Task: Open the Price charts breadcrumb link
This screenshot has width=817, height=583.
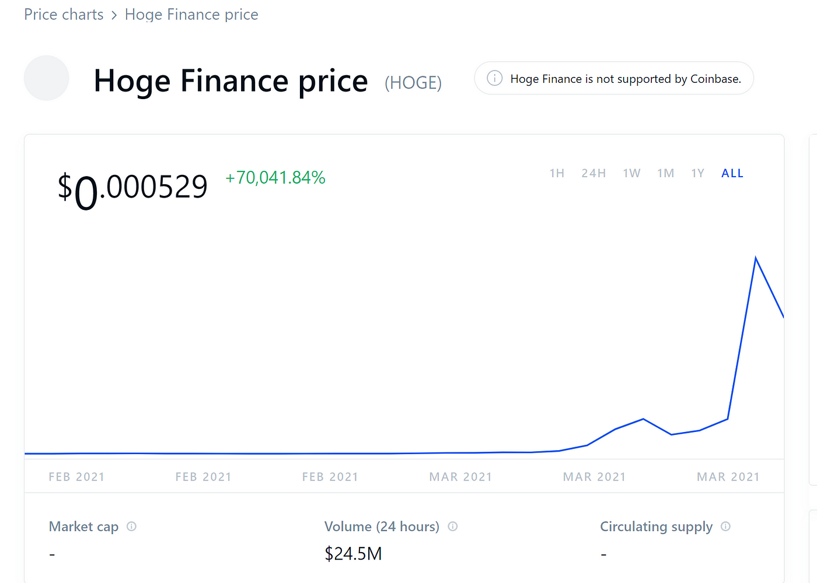Action: pos(64,15)
